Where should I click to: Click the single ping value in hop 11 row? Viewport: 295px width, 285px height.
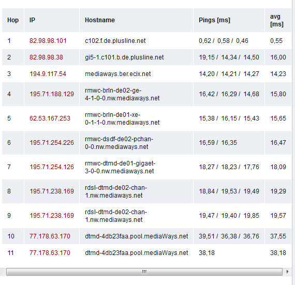click(207, 252)
